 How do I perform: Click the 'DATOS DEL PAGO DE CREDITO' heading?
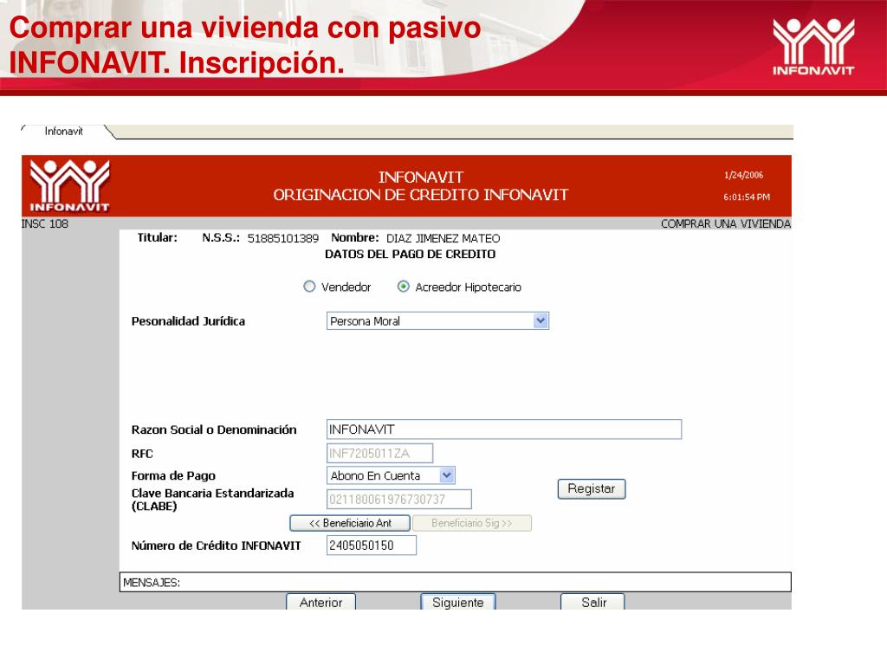pyautogui.click(x=410, y=255)
